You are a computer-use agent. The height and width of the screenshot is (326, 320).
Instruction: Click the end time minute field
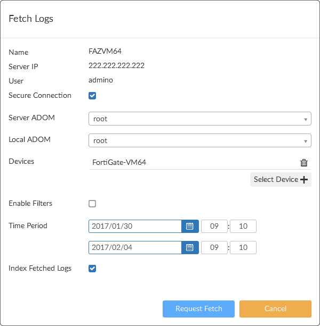tap(243, 247)
